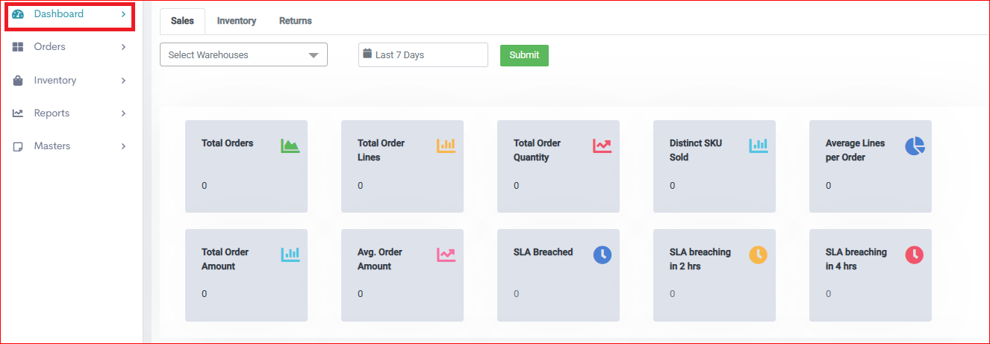This screenshot has height=344, width=990.
Task: Click the Masters note icon
Action: (x=19, y=146)
